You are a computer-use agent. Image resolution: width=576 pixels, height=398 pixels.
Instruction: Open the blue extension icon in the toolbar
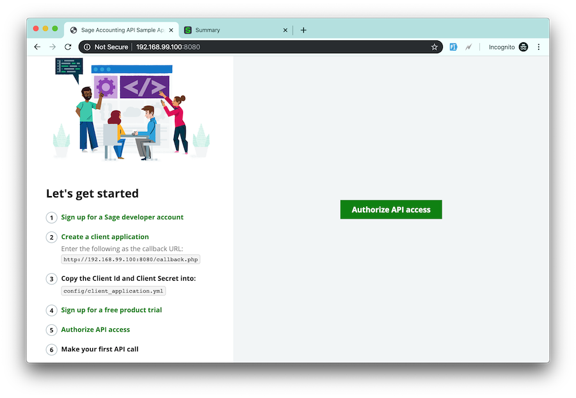coord(453,47)
